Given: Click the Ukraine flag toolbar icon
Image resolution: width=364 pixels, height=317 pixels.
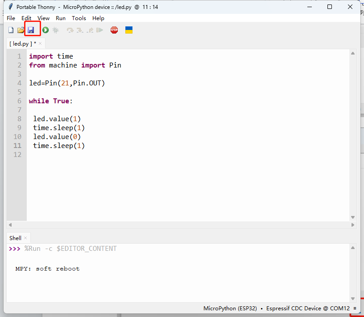Looking at the screenshot, I should click(129, 30).
